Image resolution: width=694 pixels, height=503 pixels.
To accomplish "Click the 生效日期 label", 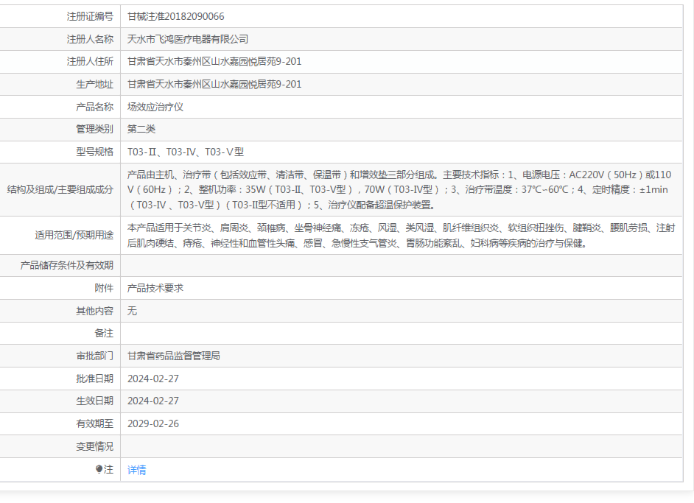I will [95, 401].
